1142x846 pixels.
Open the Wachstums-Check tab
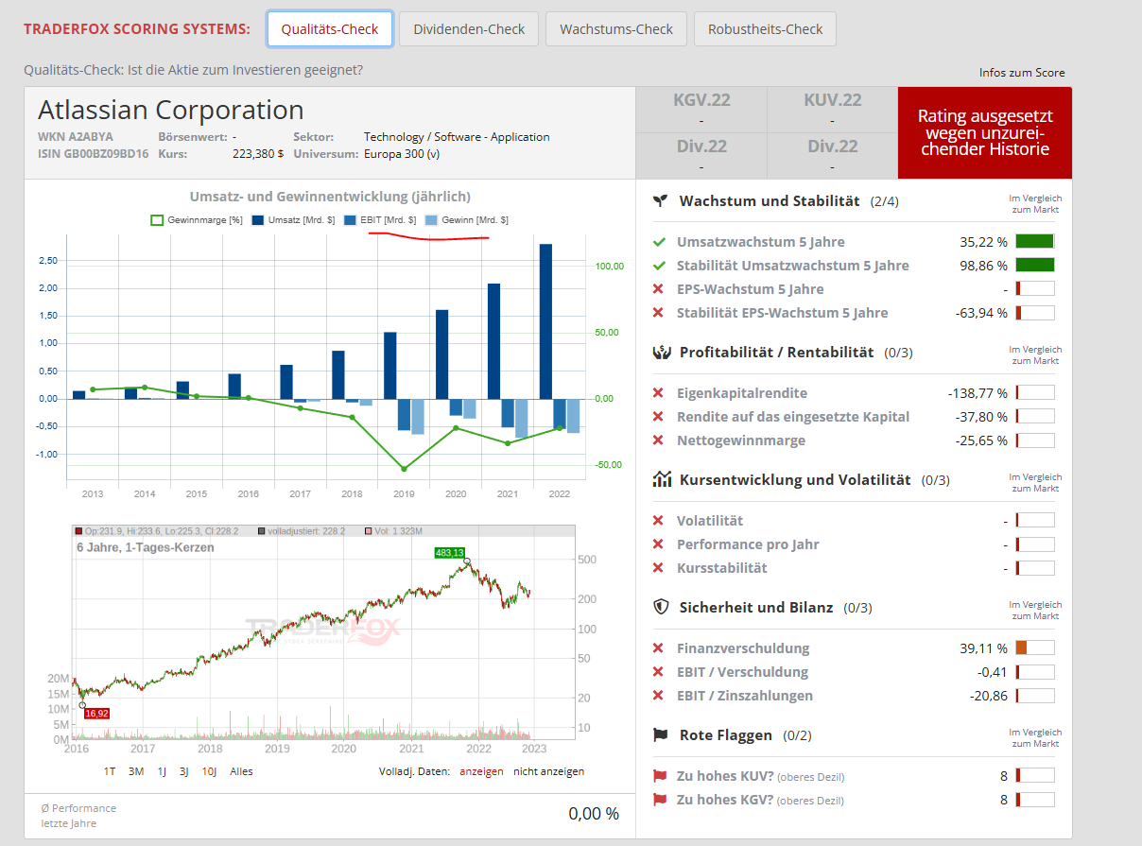point(615,29)
